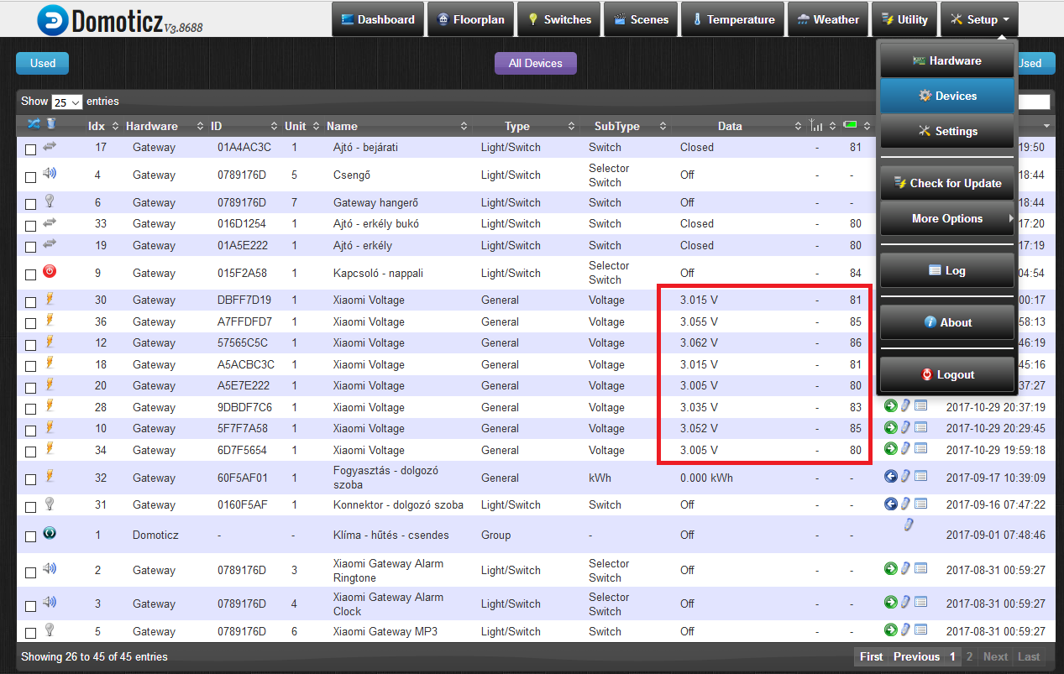1064x674 pixels.
Task: Edit Klíma - hűtés - csendes with pencil icon
Action: pyautogui.click(x=908, y=525)
